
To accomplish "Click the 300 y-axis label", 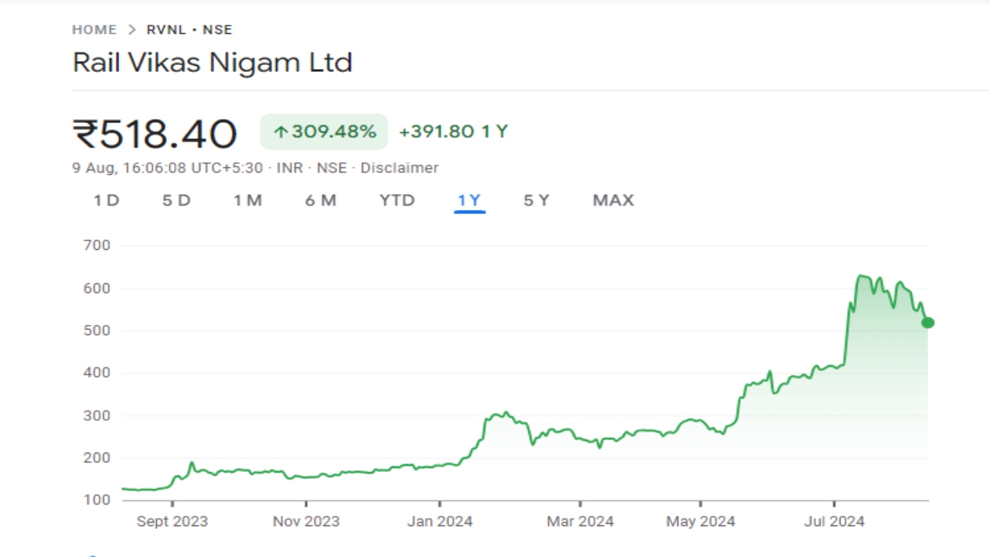I will tap(97, 415).
